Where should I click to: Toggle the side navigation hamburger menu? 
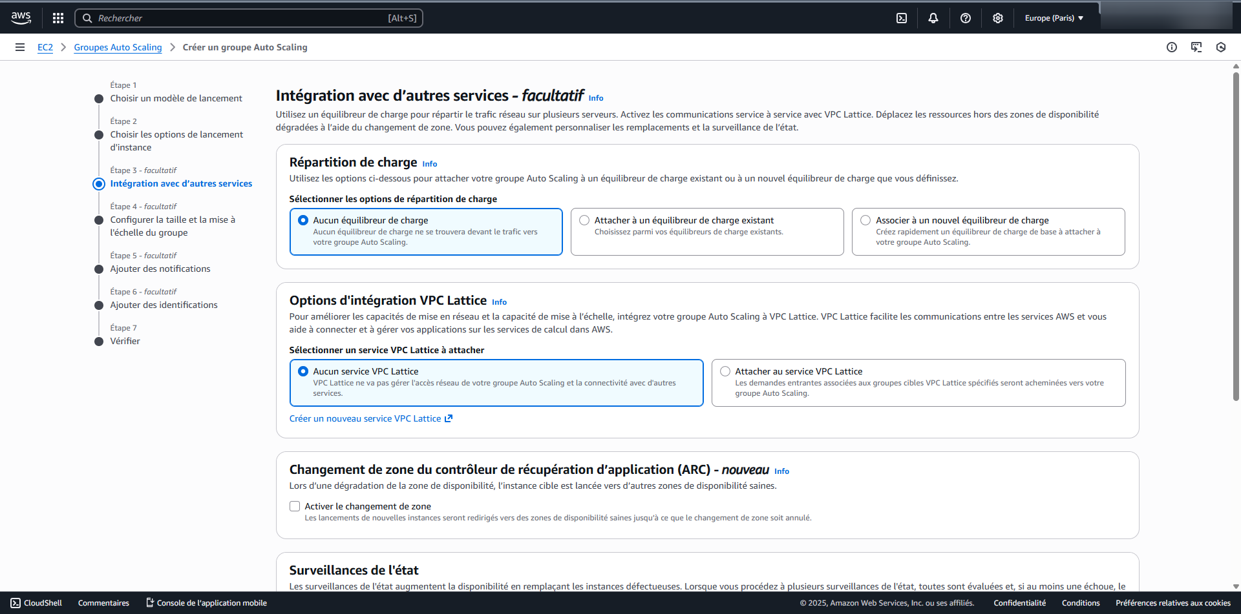pos(20,47)
